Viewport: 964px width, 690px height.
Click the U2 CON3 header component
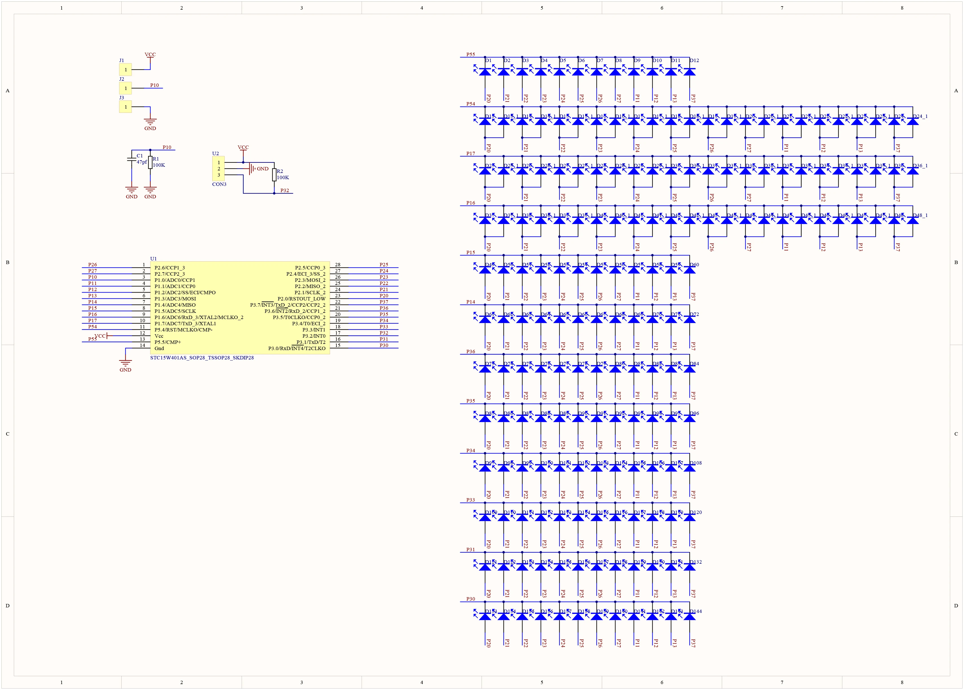click(x=218, y=169)
